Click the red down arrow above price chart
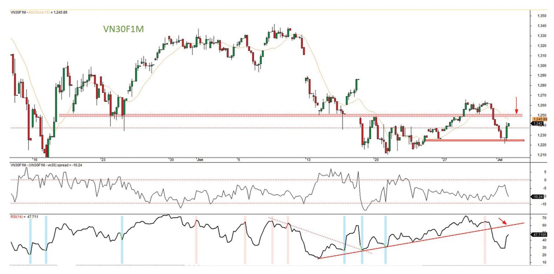Screen dimensions: 554x274 point(517,105)
